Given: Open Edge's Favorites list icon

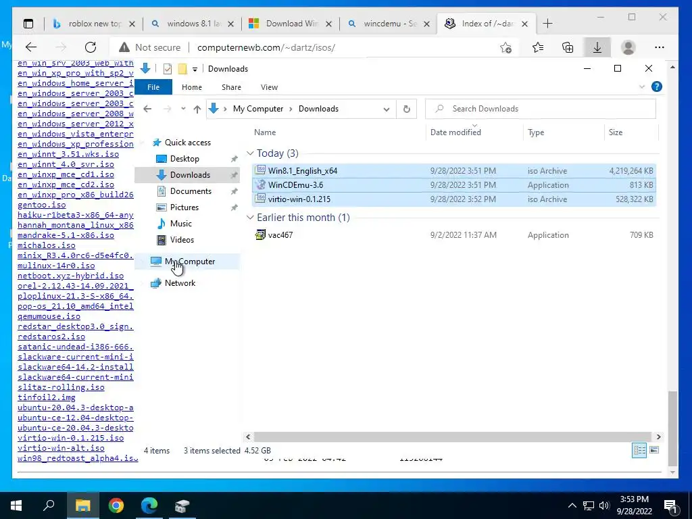Looking at the screenshot, I should [537, 47].
